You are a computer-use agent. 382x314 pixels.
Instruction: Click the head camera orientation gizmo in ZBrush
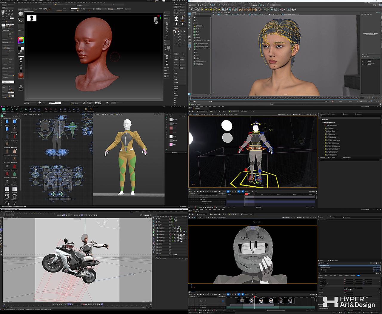[x=156, y=20]
